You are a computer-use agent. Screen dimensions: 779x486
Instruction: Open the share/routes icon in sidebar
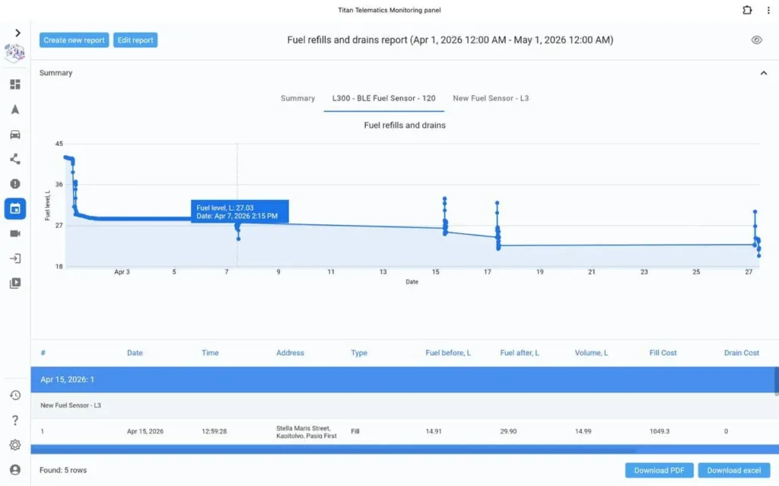pos(15,159)
